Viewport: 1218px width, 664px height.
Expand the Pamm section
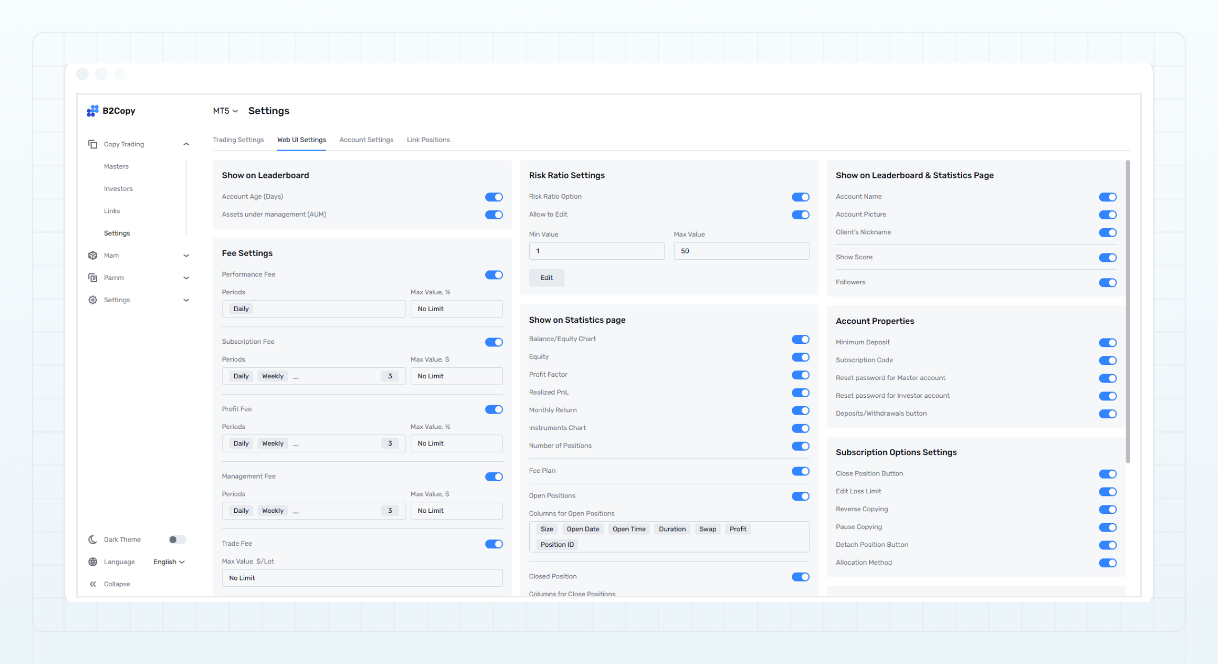click(x=186, y=277)
